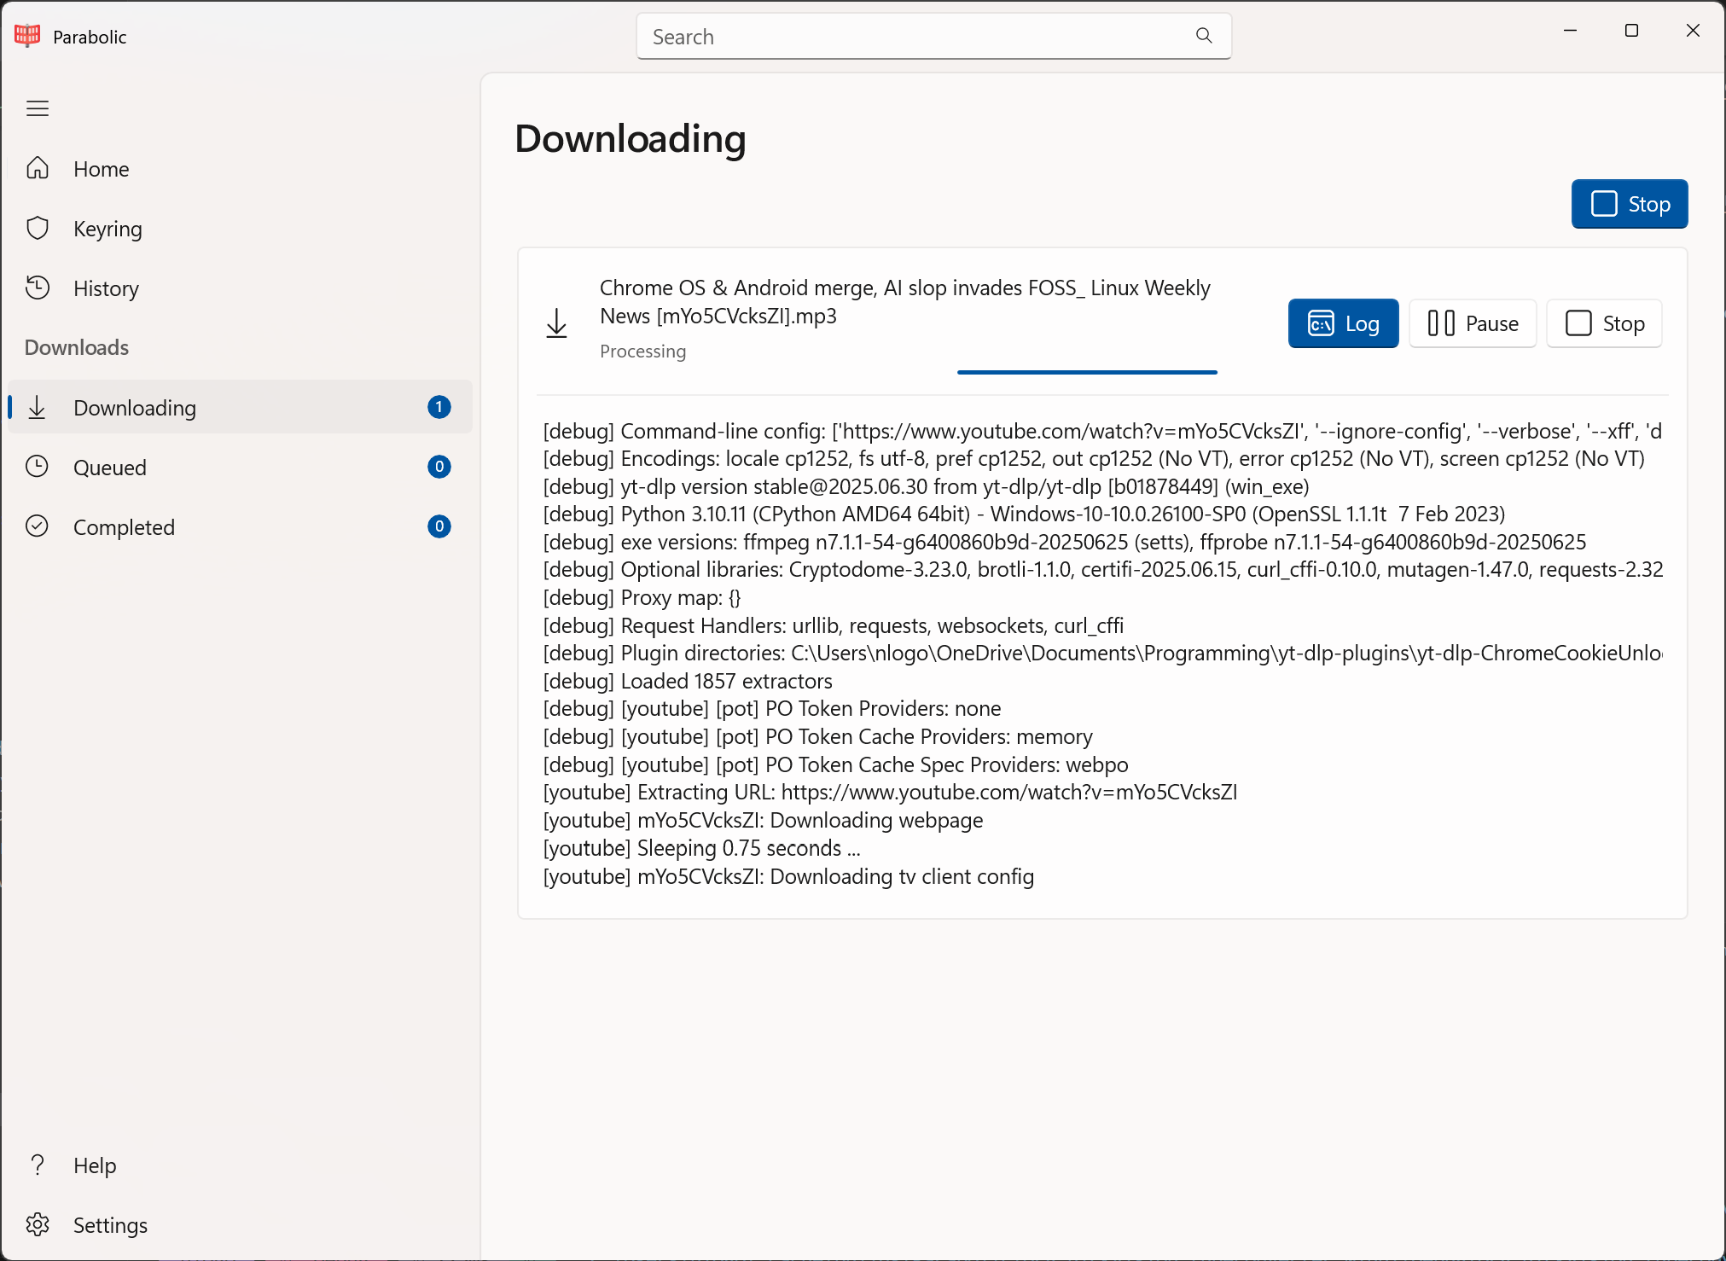Click the Queued clock icon

click(x=38, y=467)
